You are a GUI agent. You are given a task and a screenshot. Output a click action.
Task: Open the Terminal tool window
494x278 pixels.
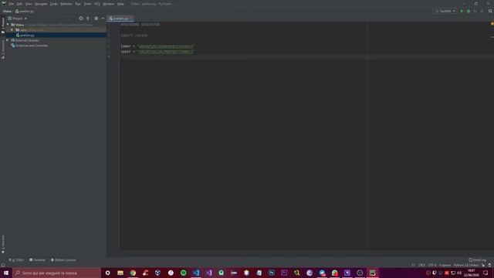(x=37, y=260)
